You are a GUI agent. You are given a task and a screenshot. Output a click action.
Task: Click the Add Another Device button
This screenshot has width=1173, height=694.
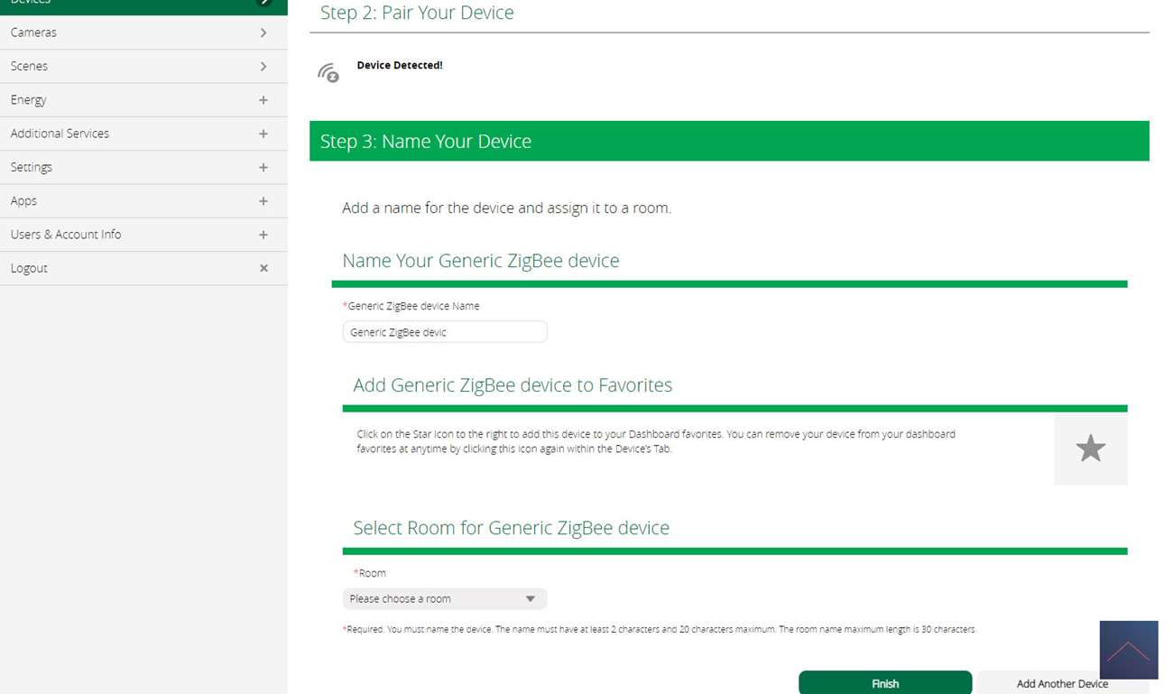pos(1061,683)
